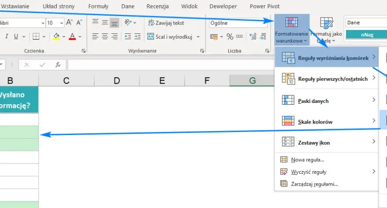Click the insert function fx icon

[58, 65]
